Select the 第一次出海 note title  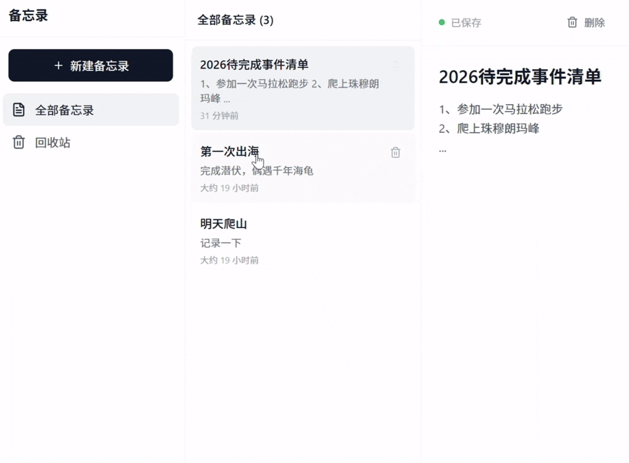(x=229, y=151)
